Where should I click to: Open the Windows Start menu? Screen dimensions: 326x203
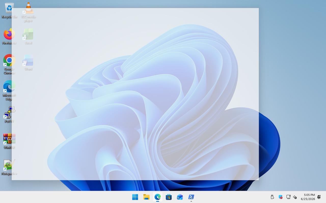coord(135,197)
